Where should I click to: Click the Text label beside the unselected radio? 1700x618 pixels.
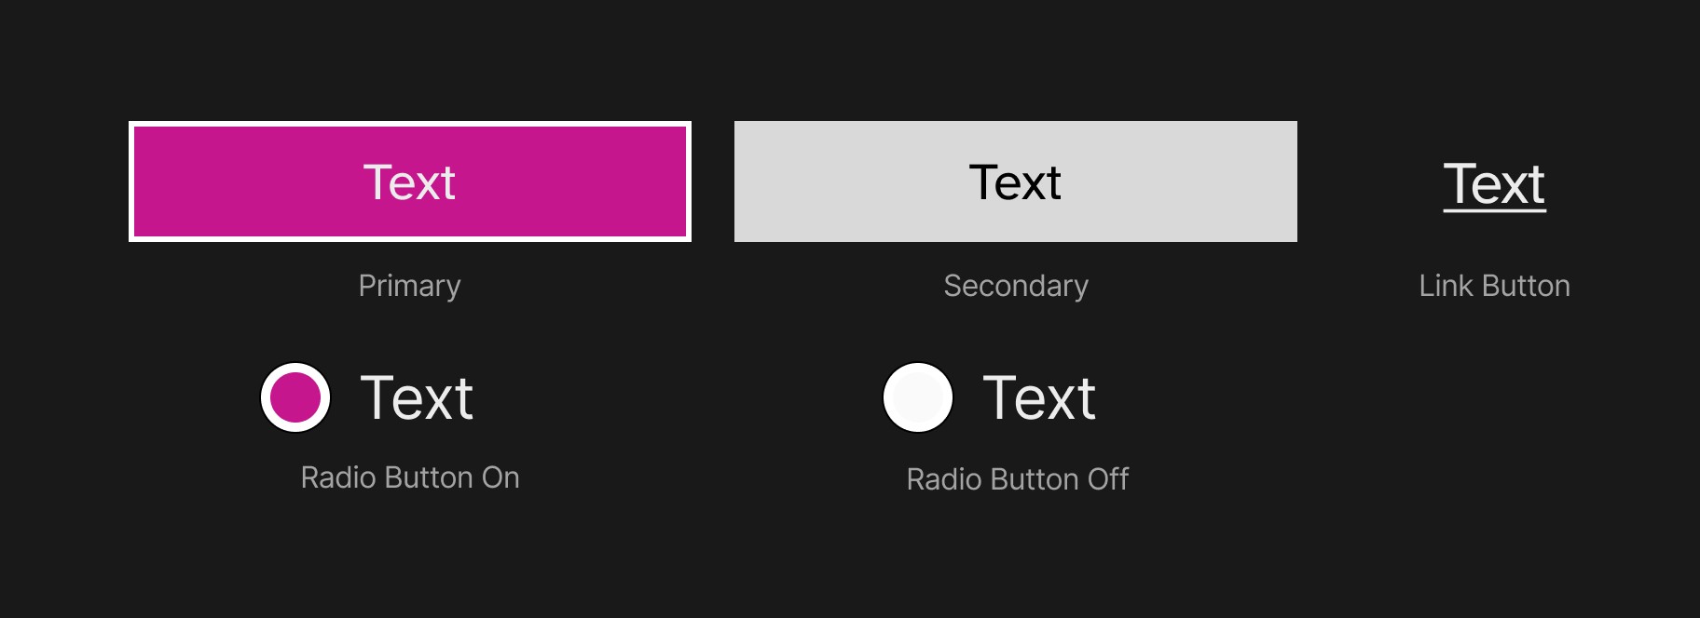[1039, 398]
